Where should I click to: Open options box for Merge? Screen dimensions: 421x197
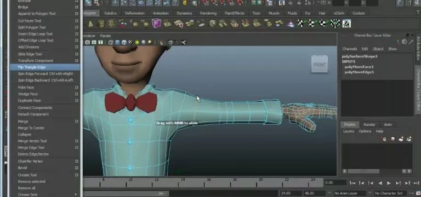coord(77,121)
